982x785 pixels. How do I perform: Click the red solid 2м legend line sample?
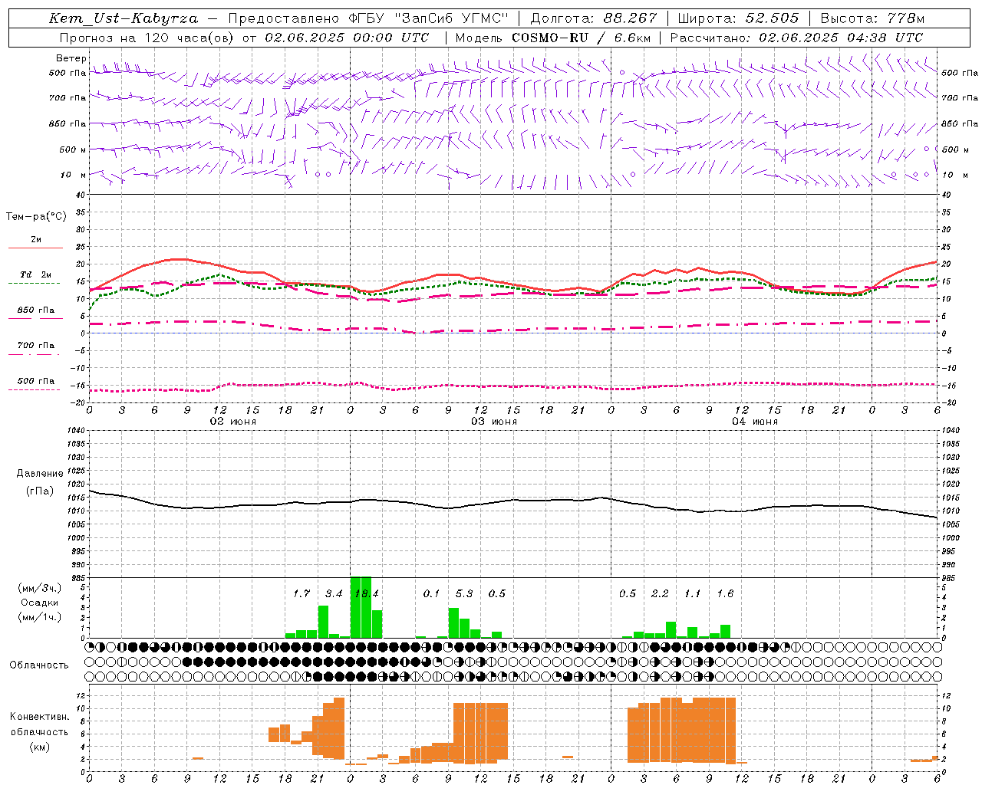35,248
